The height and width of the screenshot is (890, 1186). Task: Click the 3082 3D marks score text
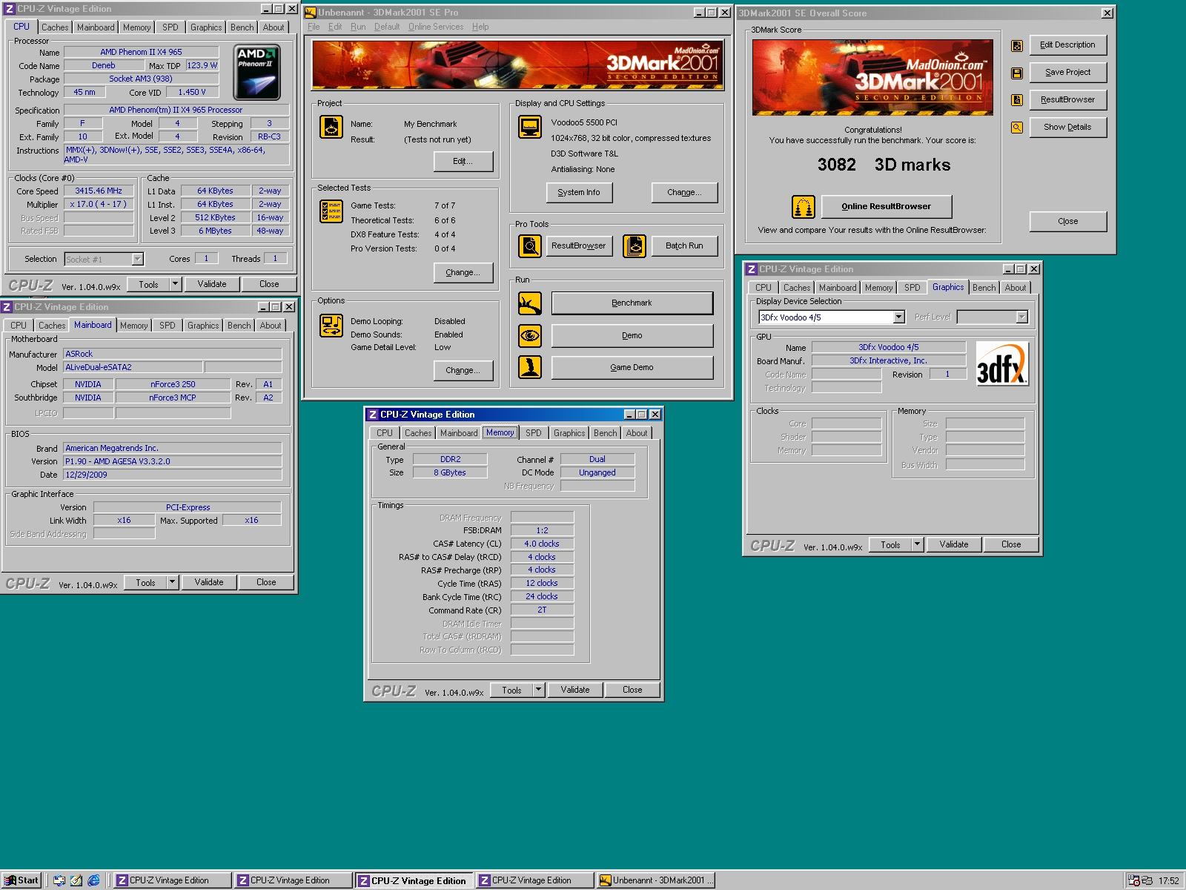[x=884, y=165]
